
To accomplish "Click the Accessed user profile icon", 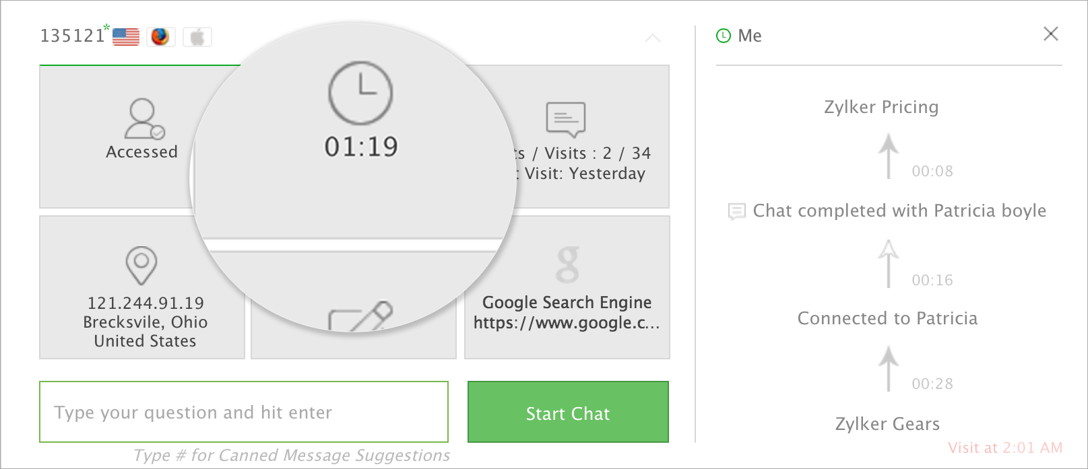I will tap(143, 119).
